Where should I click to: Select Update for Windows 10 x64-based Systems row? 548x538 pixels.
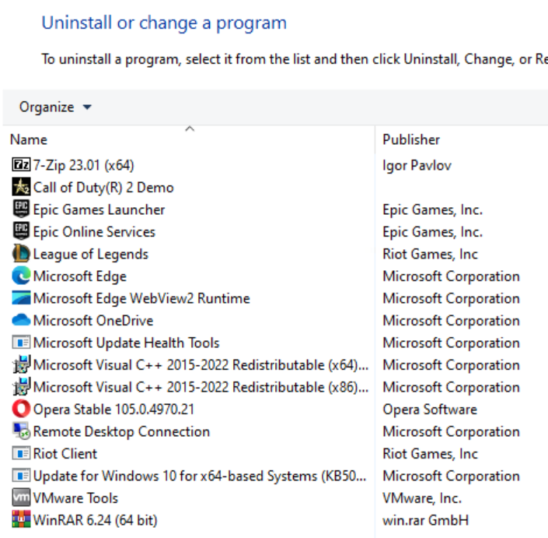point(200,476)
